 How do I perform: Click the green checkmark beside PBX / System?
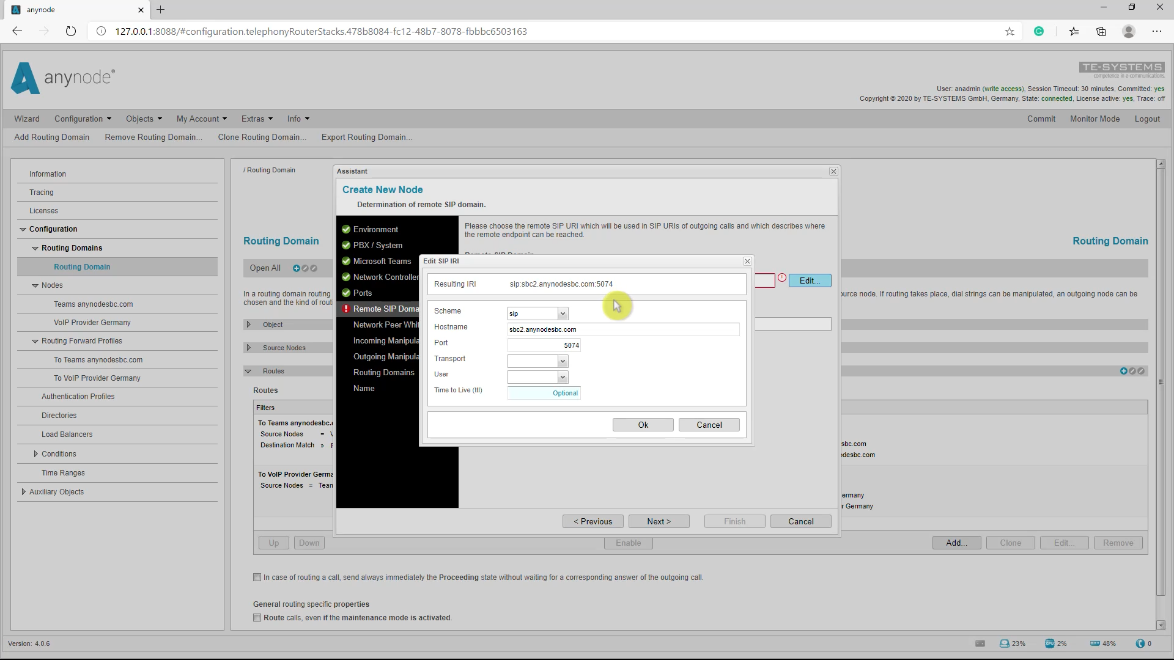[346, 245]
